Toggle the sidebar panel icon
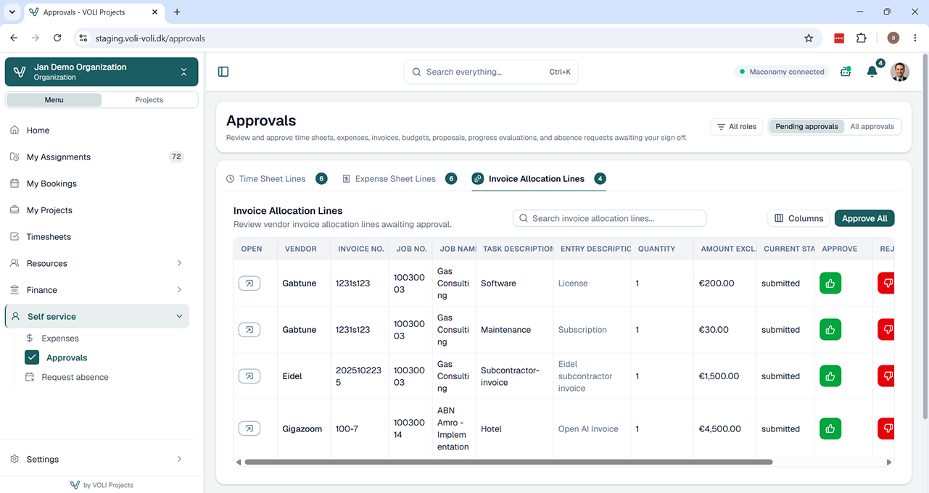The image size is (929, 493). click(223, 72)
